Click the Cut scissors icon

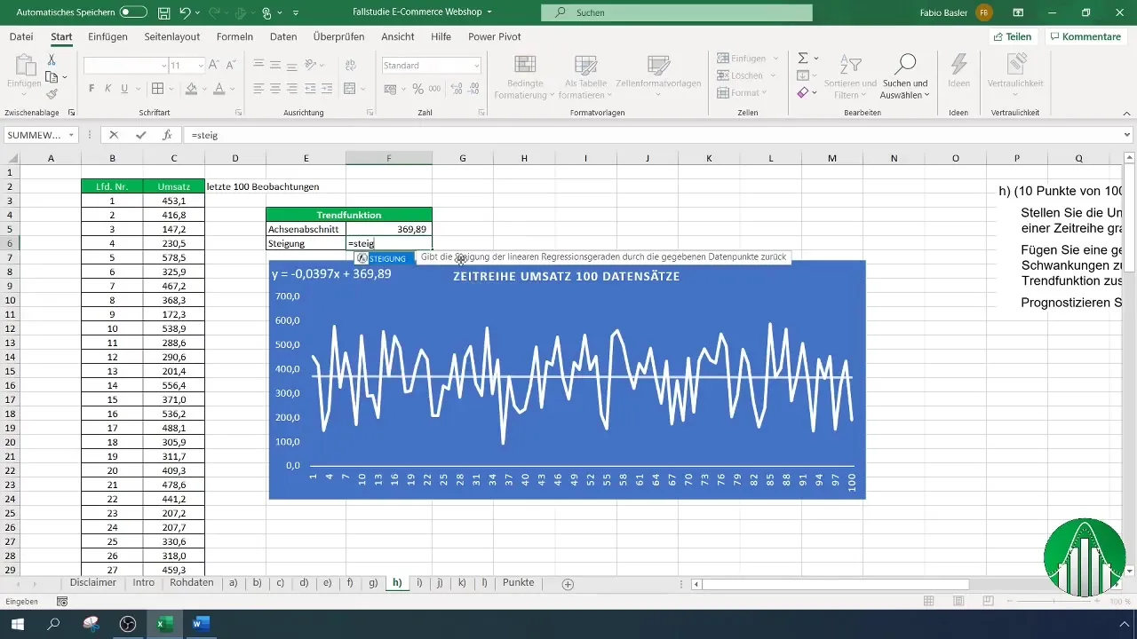[x=52, y=59]
